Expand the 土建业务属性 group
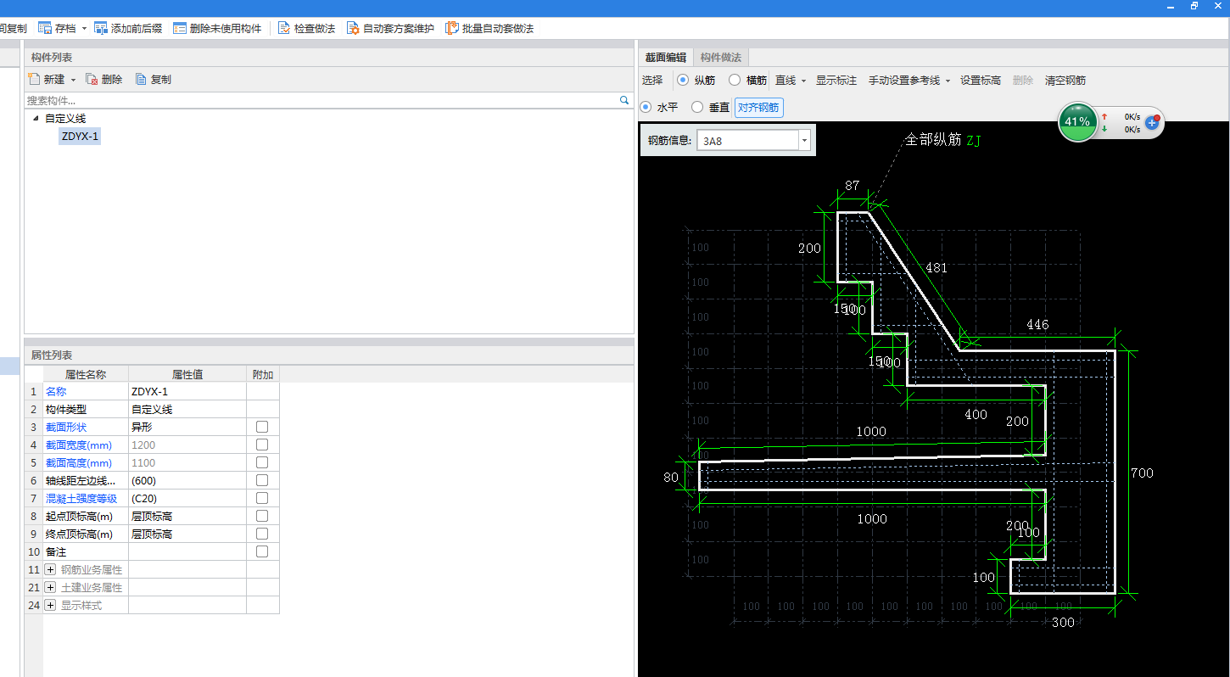The height and width of the screenshot is (677, 1230). (50, 588)
